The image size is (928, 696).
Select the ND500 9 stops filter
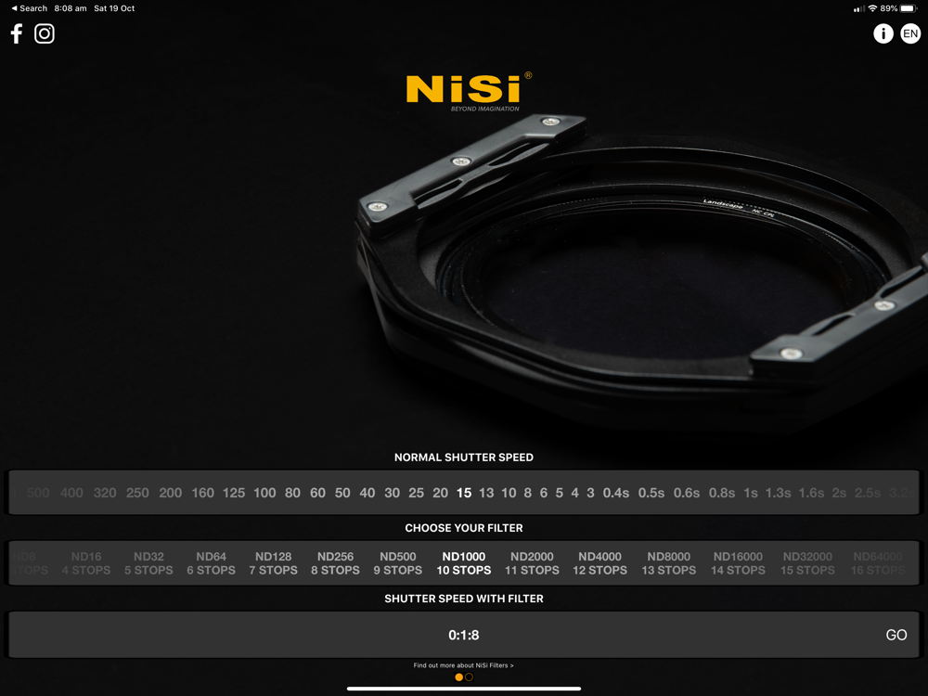click(x=397, y=563)
